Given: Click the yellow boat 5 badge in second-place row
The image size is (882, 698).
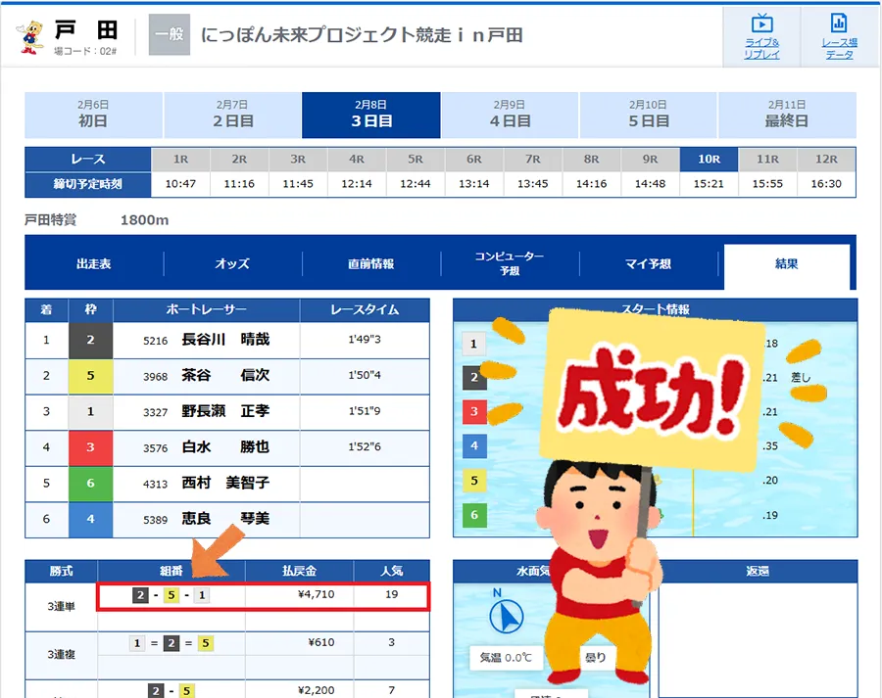Looking at the screenshot, I should point(91,376).
